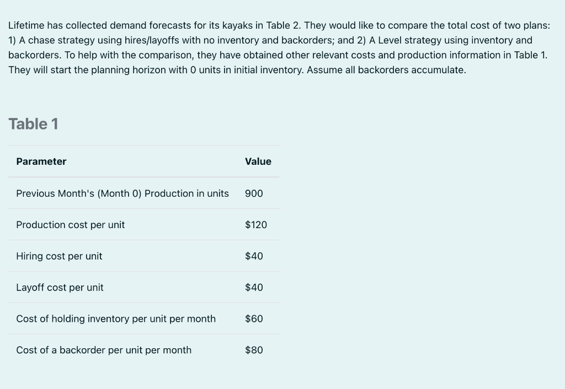This screenshot has height=389, width=565.
Task: Select the "Cost of a backorder" row label
Action: [104, 350]
